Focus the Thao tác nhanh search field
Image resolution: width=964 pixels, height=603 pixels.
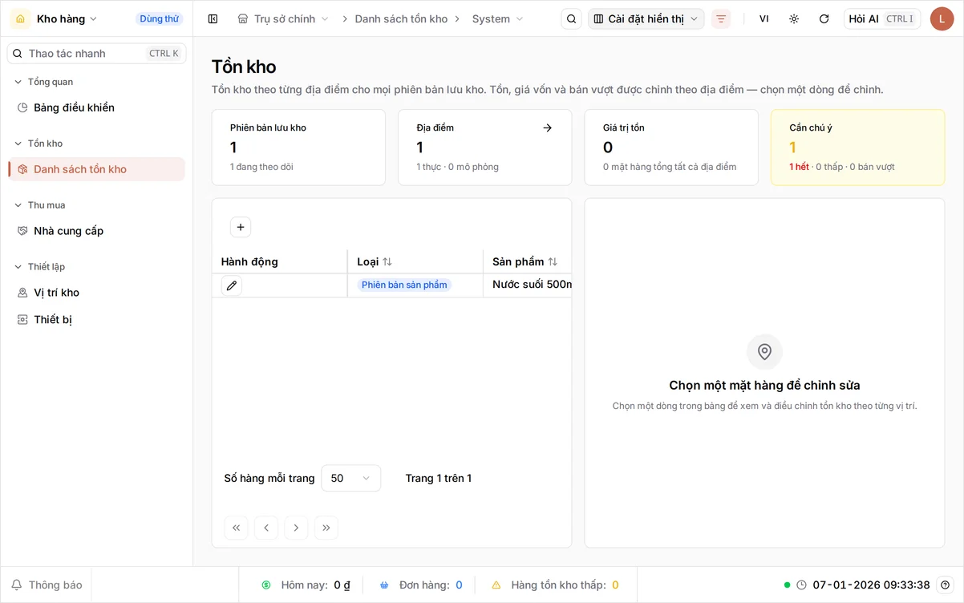[96, 53]
